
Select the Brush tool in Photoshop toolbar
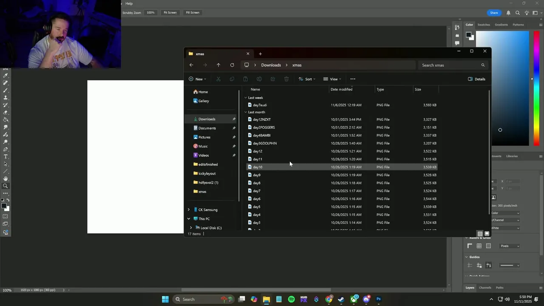tap(6, 90)
